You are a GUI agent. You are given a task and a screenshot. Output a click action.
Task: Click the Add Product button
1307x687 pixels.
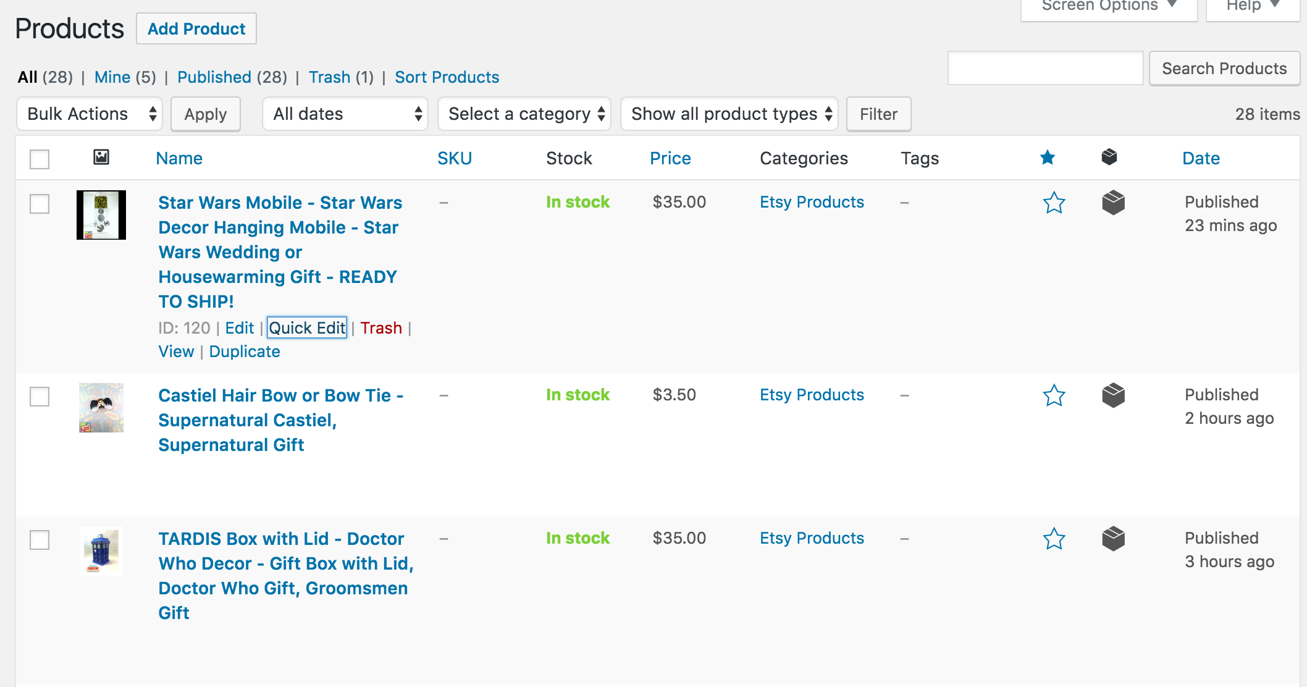[196, 29]
